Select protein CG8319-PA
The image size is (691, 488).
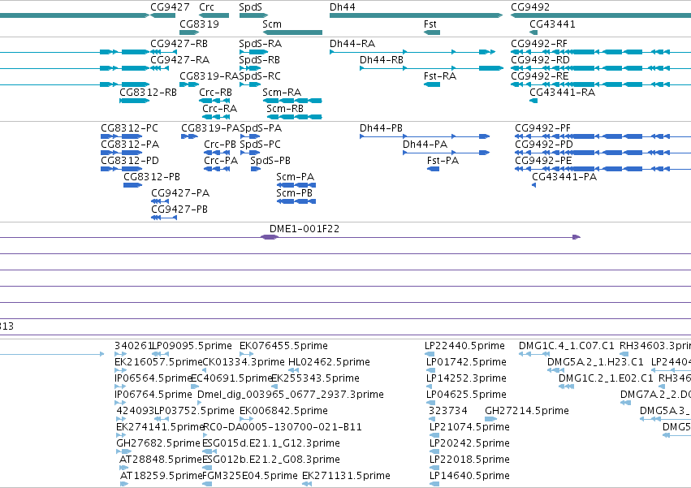[189, 136]
